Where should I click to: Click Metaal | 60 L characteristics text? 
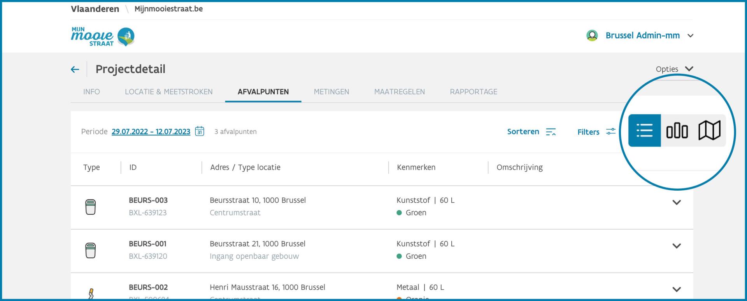pos(420,287)
